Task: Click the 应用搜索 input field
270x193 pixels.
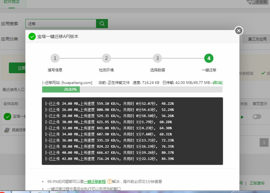Action: point(61,24)
